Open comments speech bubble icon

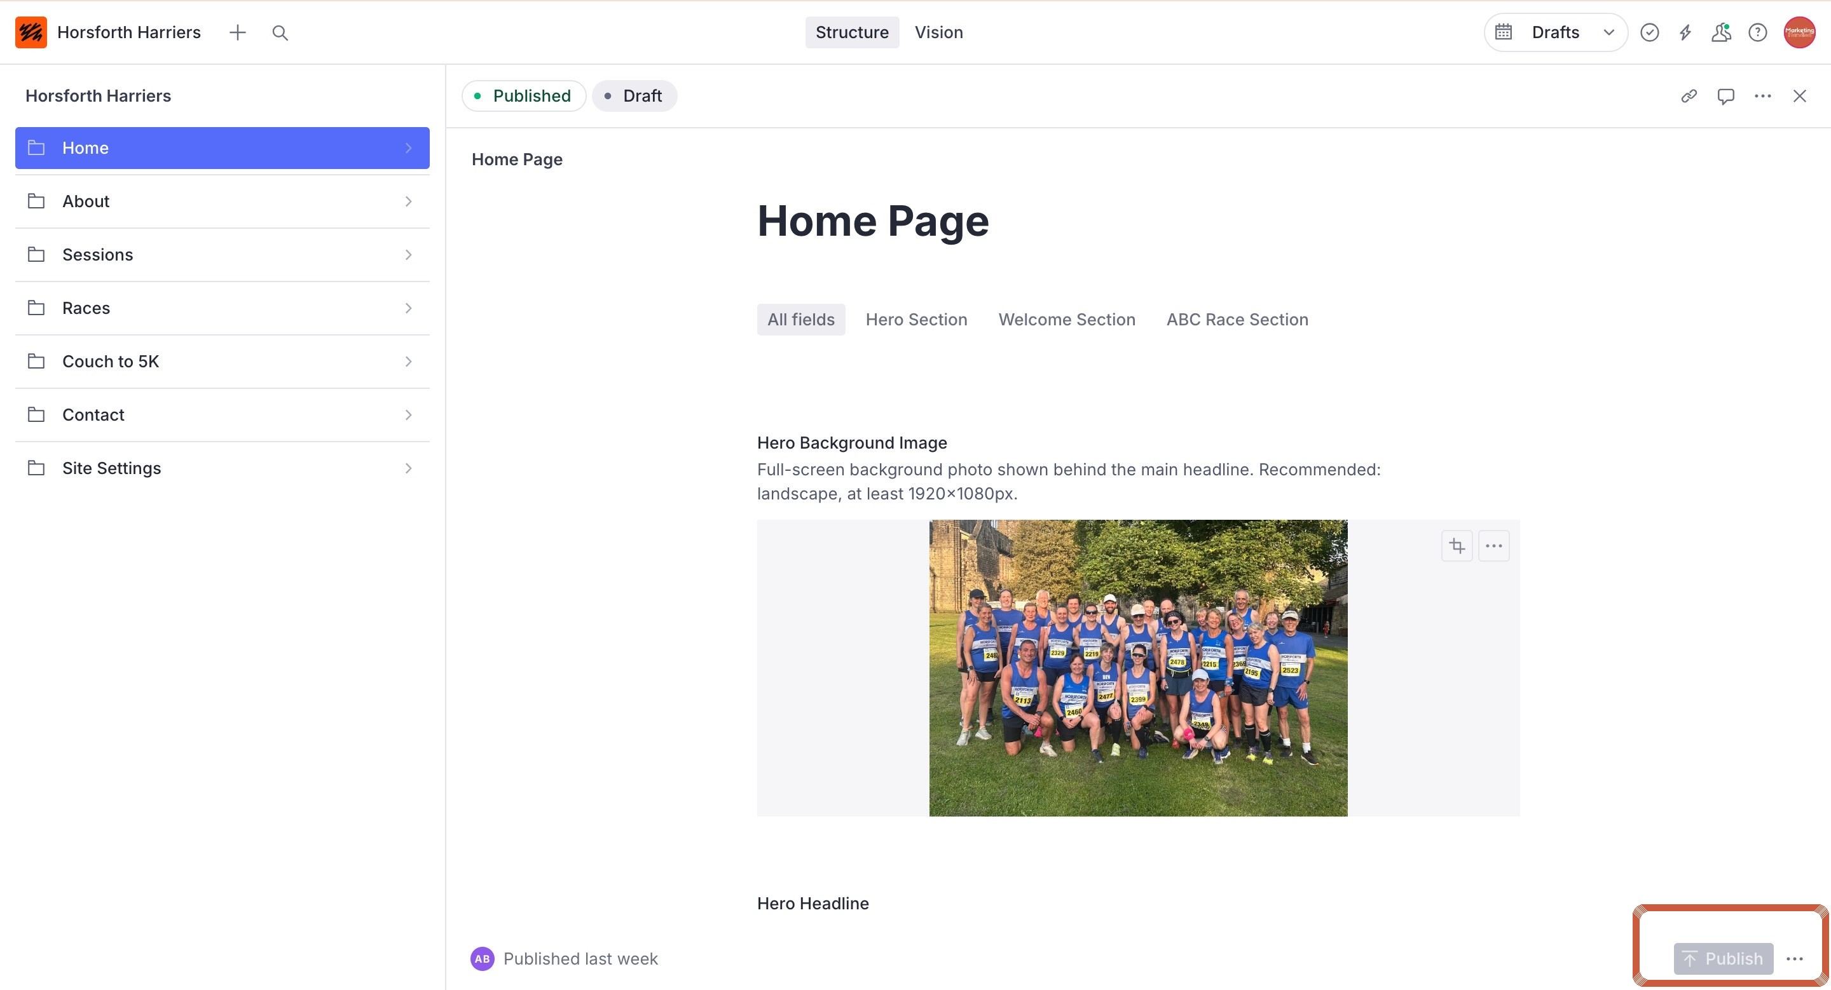coord(1726,96)
